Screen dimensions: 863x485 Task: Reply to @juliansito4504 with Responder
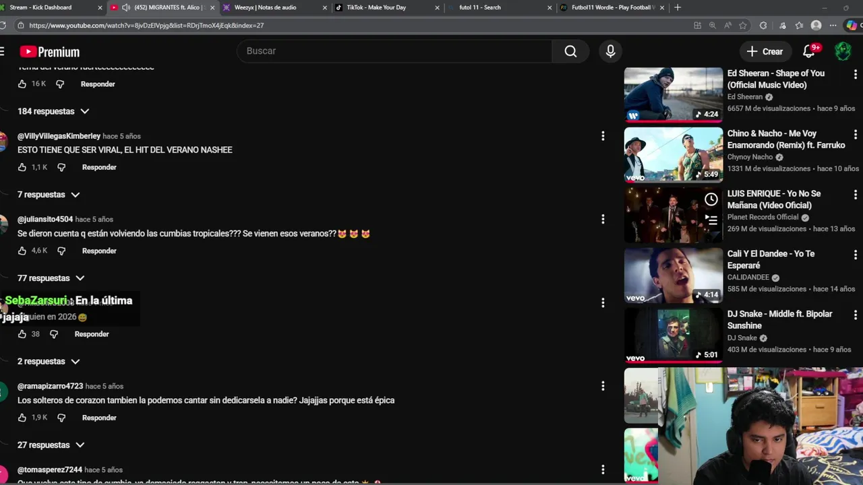click(99, 251)
